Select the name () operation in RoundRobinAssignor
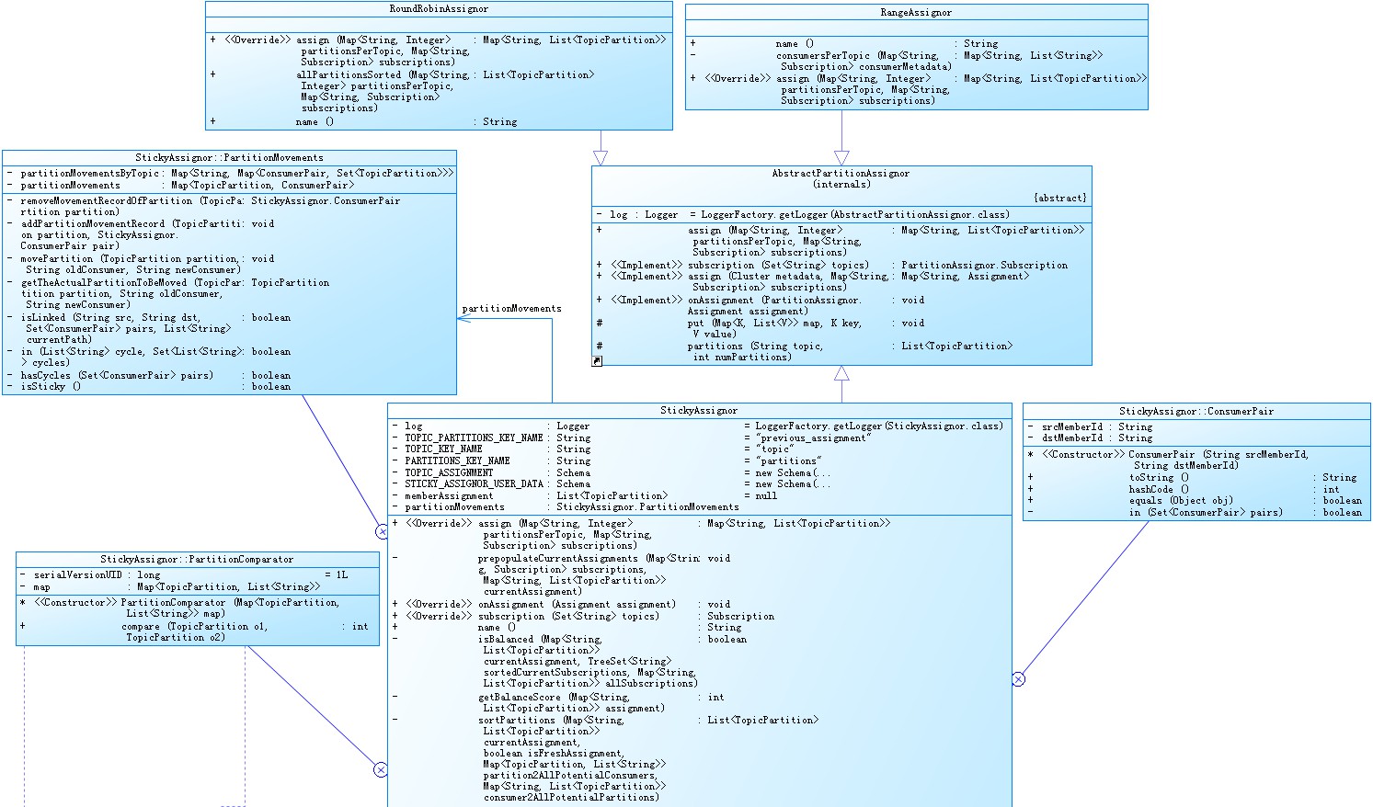 tap(363, 121)
